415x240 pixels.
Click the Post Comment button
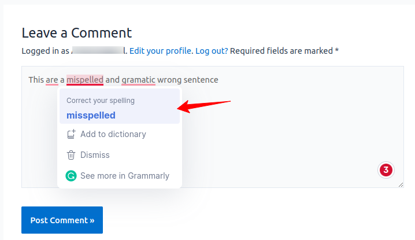pyautogui.click(x=62, y=220)
